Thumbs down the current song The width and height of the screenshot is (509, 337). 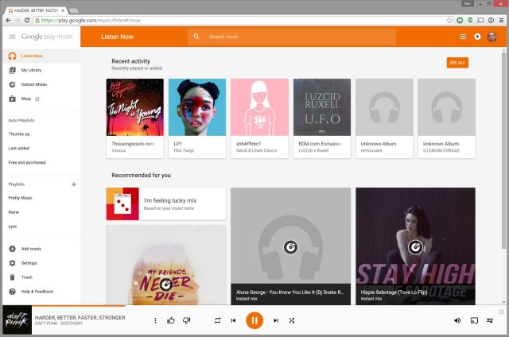pos(186,320)
